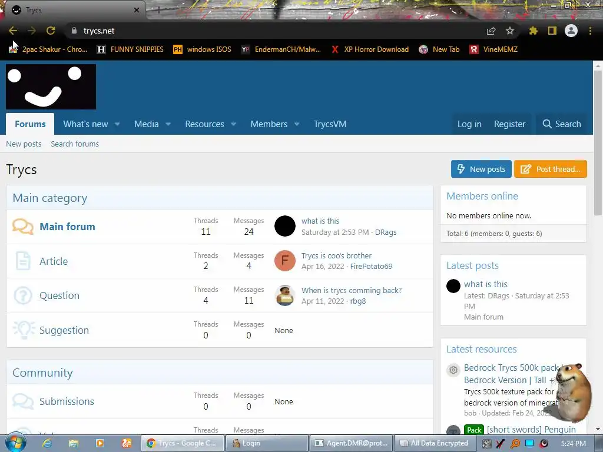This screenshot has width=603, height=452.
Task: Expand the Members dropdown arrow
Action: [297, 124]
